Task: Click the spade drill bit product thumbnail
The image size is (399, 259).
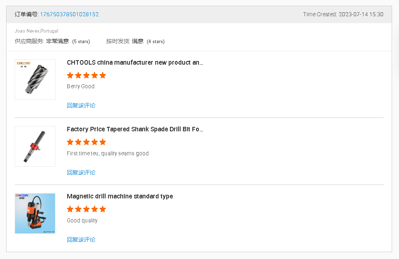Action: coord(35,146)
